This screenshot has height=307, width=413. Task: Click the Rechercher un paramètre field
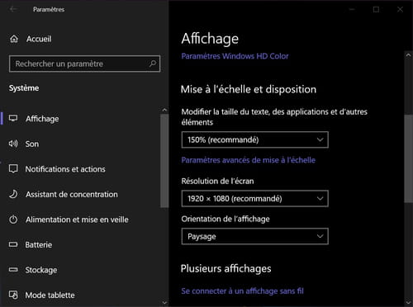tap(84, 64)
